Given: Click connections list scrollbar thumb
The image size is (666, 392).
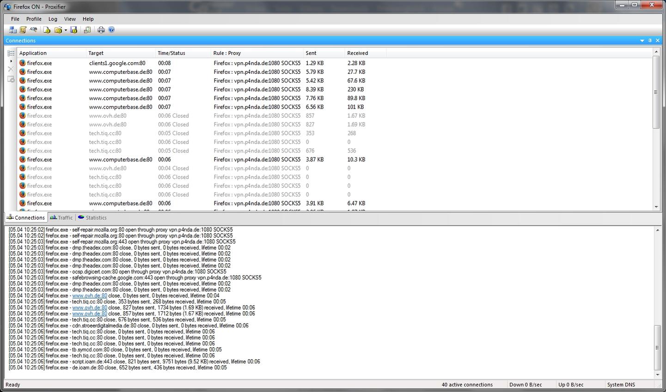Looking at the screenshot, I should click(x=656, y=92).
